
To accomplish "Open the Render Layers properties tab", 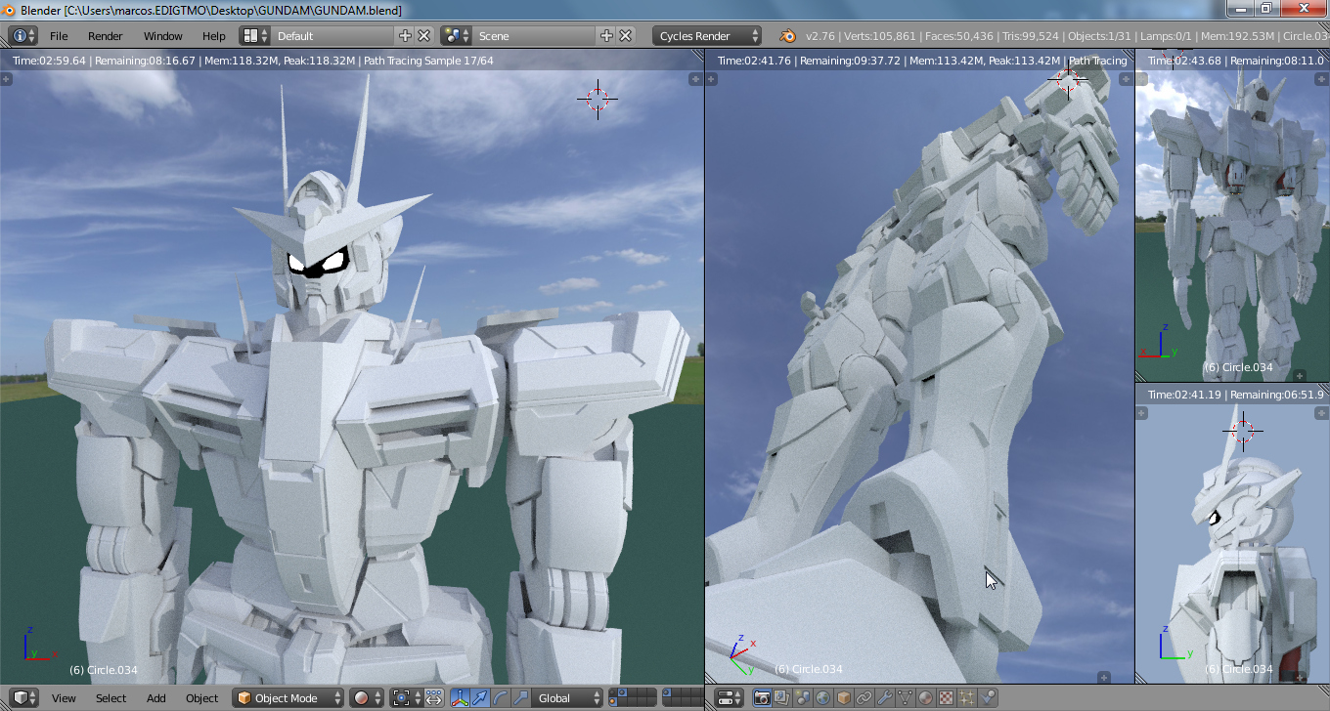I will point(782,698).
